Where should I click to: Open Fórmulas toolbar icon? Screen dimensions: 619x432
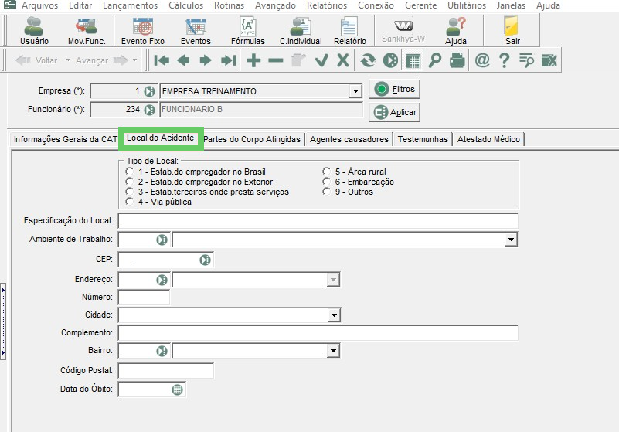tap(248, 31)
